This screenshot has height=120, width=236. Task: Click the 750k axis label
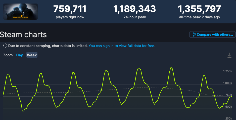click(x=229, y=95)
